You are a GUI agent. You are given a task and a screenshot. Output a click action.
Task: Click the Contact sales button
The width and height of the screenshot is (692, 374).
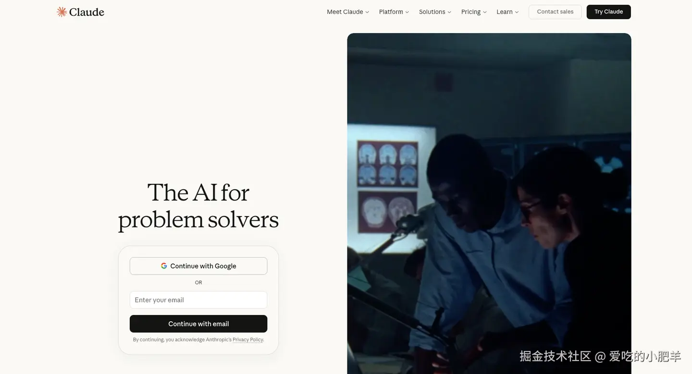coord(555,12)
